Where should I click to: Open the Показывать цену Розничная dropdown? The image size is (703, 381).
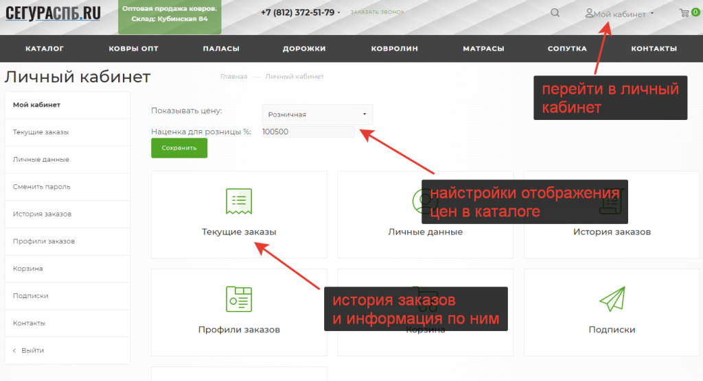[x=317, y=114]
